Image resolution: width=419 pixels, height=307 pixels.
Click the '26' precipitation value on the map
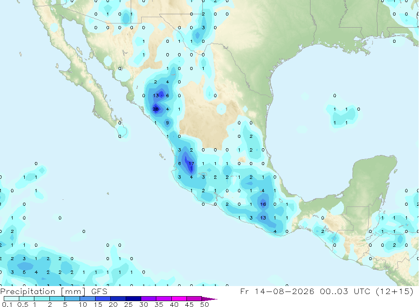coord(155,109)
